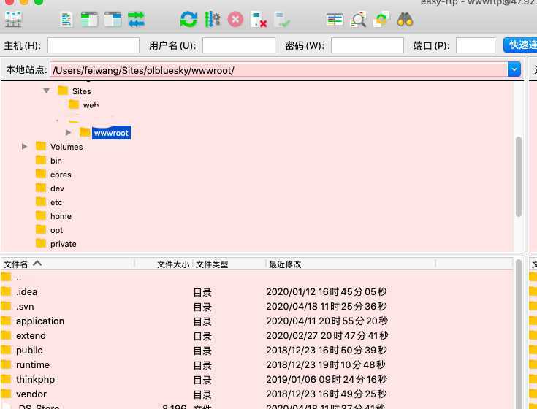
Task: Select the thinkphp folder row
Action: [x=257, y=380]
